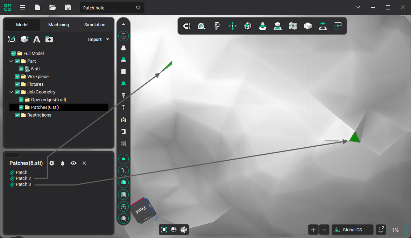This screenshot has height=238, width=411.
Task: Click the 1% progress indicator
Action: [396, 230]
